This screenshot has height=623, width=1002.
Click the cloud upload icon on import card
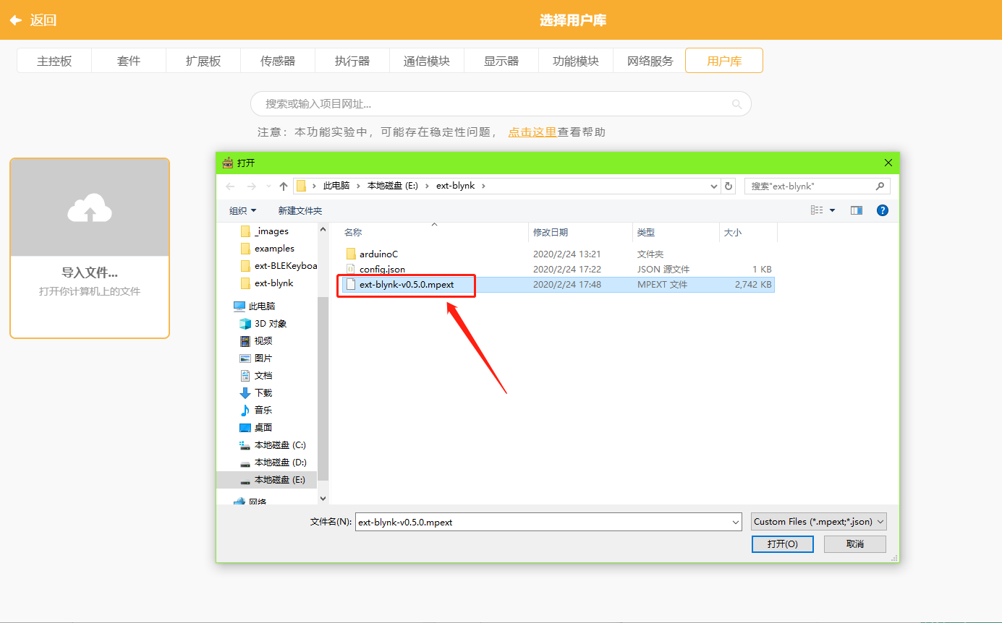pos(90,207)
